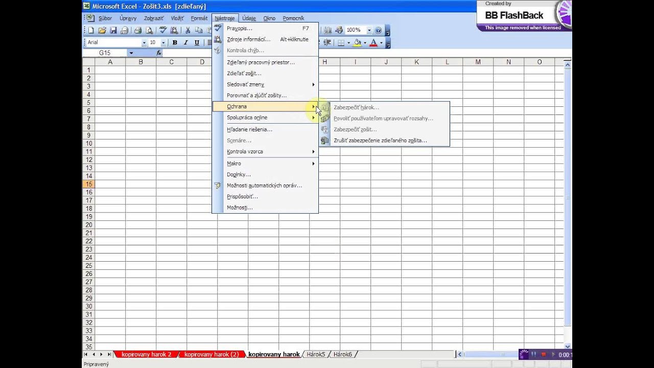Toggle Italic formatting

(x=185, y=42)
